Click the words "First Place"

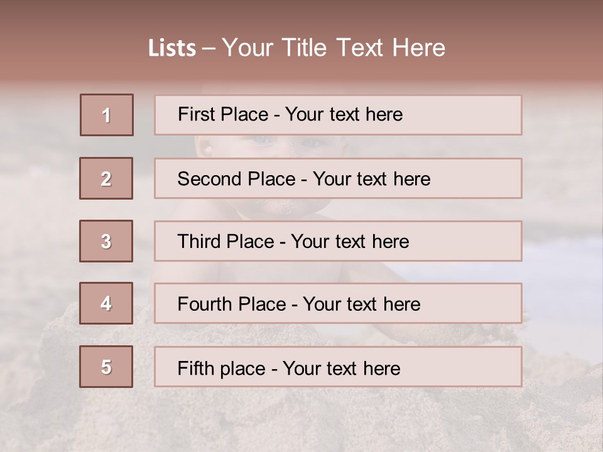[x=222, y=114]
